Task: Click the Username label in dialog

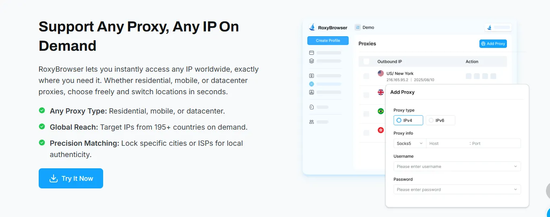Action: click(x=403, y=156)
